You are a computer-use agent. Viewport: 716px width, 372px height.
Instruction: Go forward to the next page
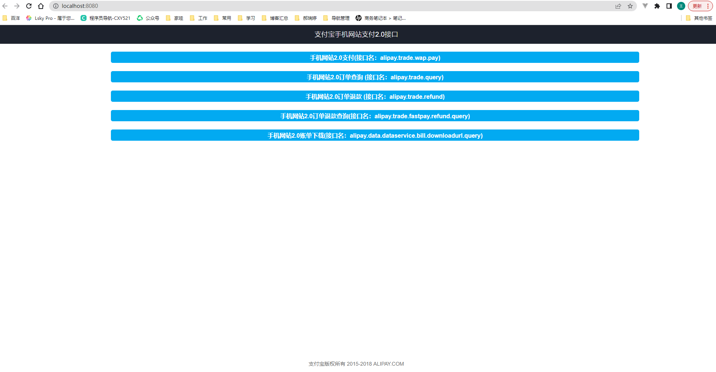17,6
